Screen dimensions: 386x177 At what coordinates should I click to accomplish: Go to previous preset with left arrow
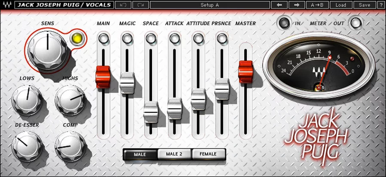280,5
